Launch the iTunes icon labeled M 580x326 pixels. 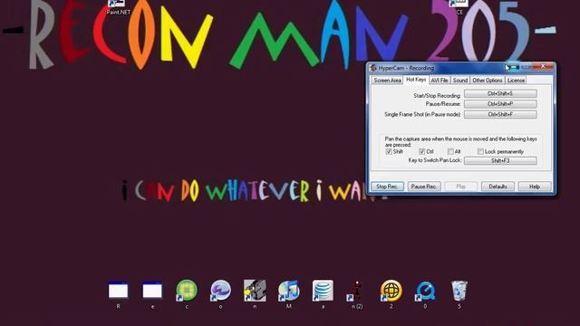point(288,294)
